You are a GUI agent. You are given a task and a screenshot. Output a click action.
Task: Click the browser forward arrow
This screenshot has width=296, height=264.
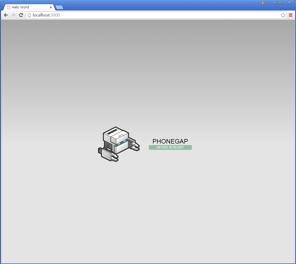pos(13,15)
